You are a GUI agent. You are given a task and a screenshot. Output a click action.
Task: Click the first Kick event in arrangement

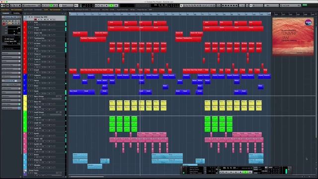[115, 23]
